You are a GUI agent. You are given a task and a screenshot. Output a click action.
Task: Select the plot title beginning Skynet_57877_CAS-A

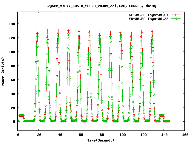click(101, 6)
